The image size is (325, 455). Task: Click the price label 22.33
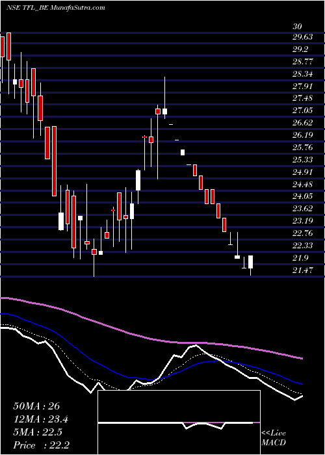(x=302, y=246)
